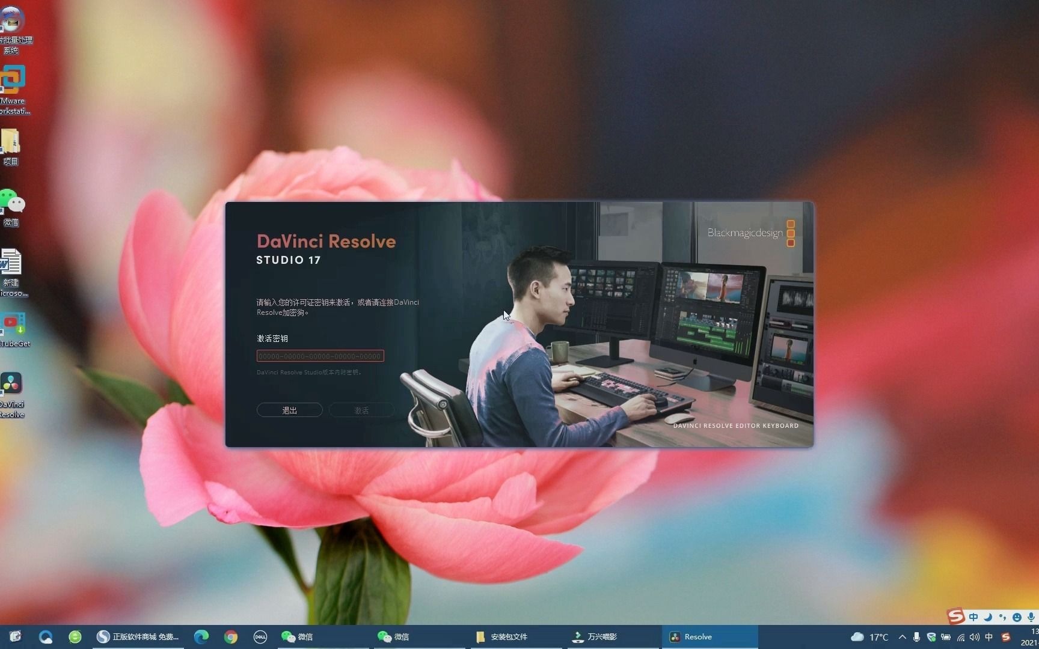Toggle punctuation mode on Sogou bar

pyautogui.click(x=1002, y=617)
